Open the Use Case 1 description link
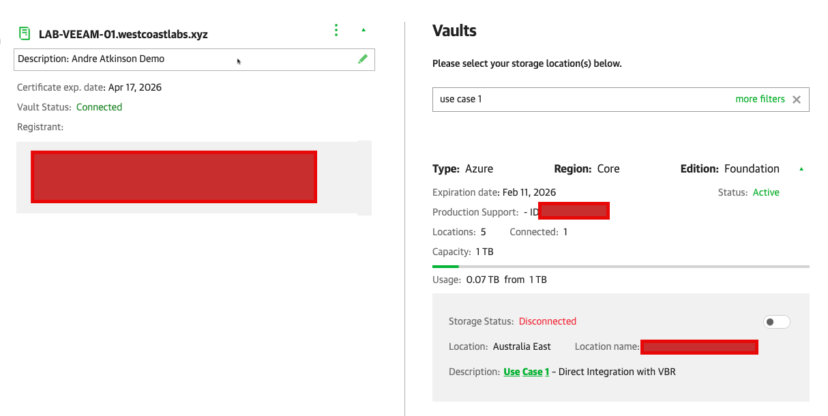The width and height of the screenshot is (828, 416). (526, 372)
